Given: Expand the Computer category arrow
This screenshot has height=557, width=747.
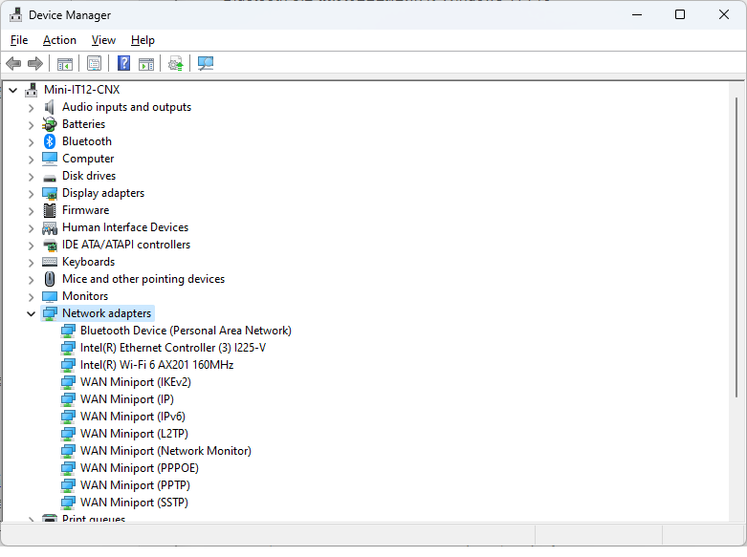Looking at the screenshot, I should point(31,160).
